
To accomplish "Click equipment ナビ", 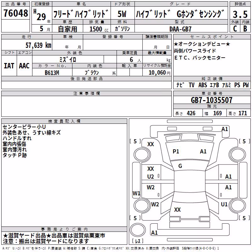I will point(180,85).
